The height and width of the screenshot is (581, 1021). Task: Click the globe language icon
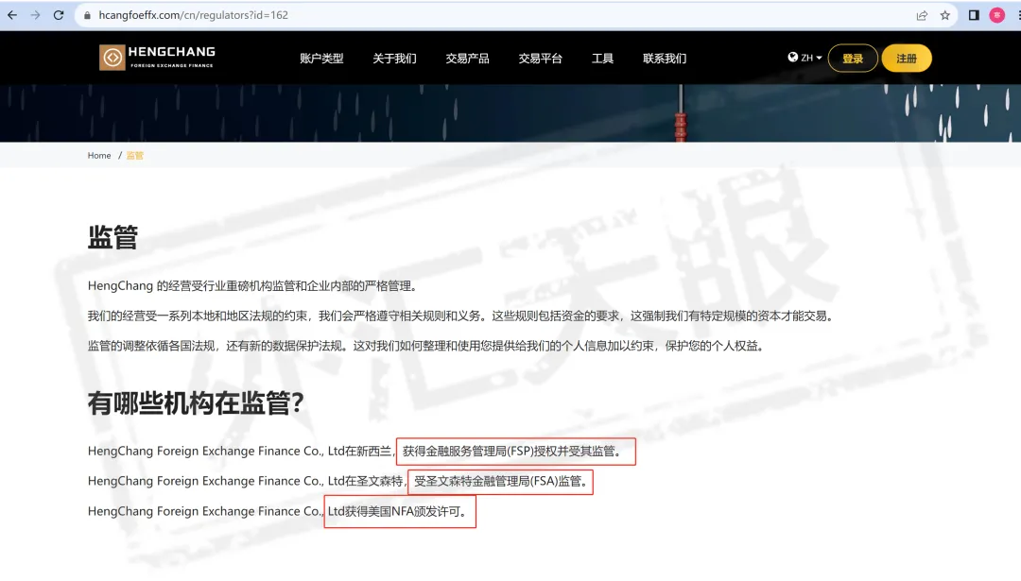792,58
